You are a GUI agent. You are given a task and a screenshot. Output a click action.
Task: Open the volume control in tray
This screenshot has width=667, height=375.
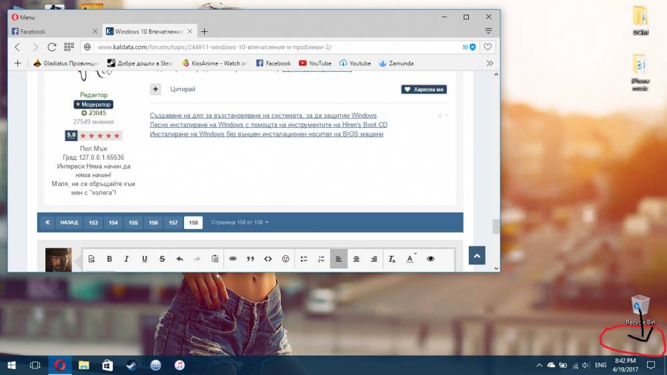coord(586,365)
